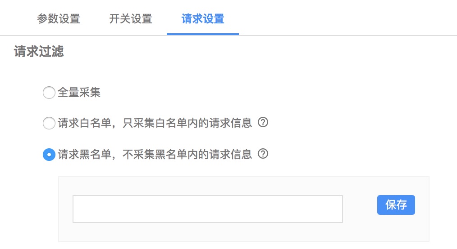The image size is (457, 249).
Task: Click the blue dot inside selected radio
Action: pyautogui.click(x=49, y=155)
